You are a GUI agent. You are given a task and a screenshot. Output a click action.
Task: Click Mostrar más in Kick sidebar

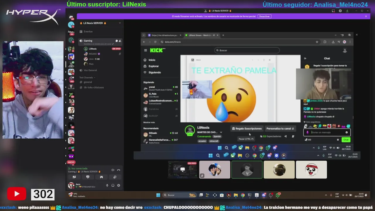(149, 122)
